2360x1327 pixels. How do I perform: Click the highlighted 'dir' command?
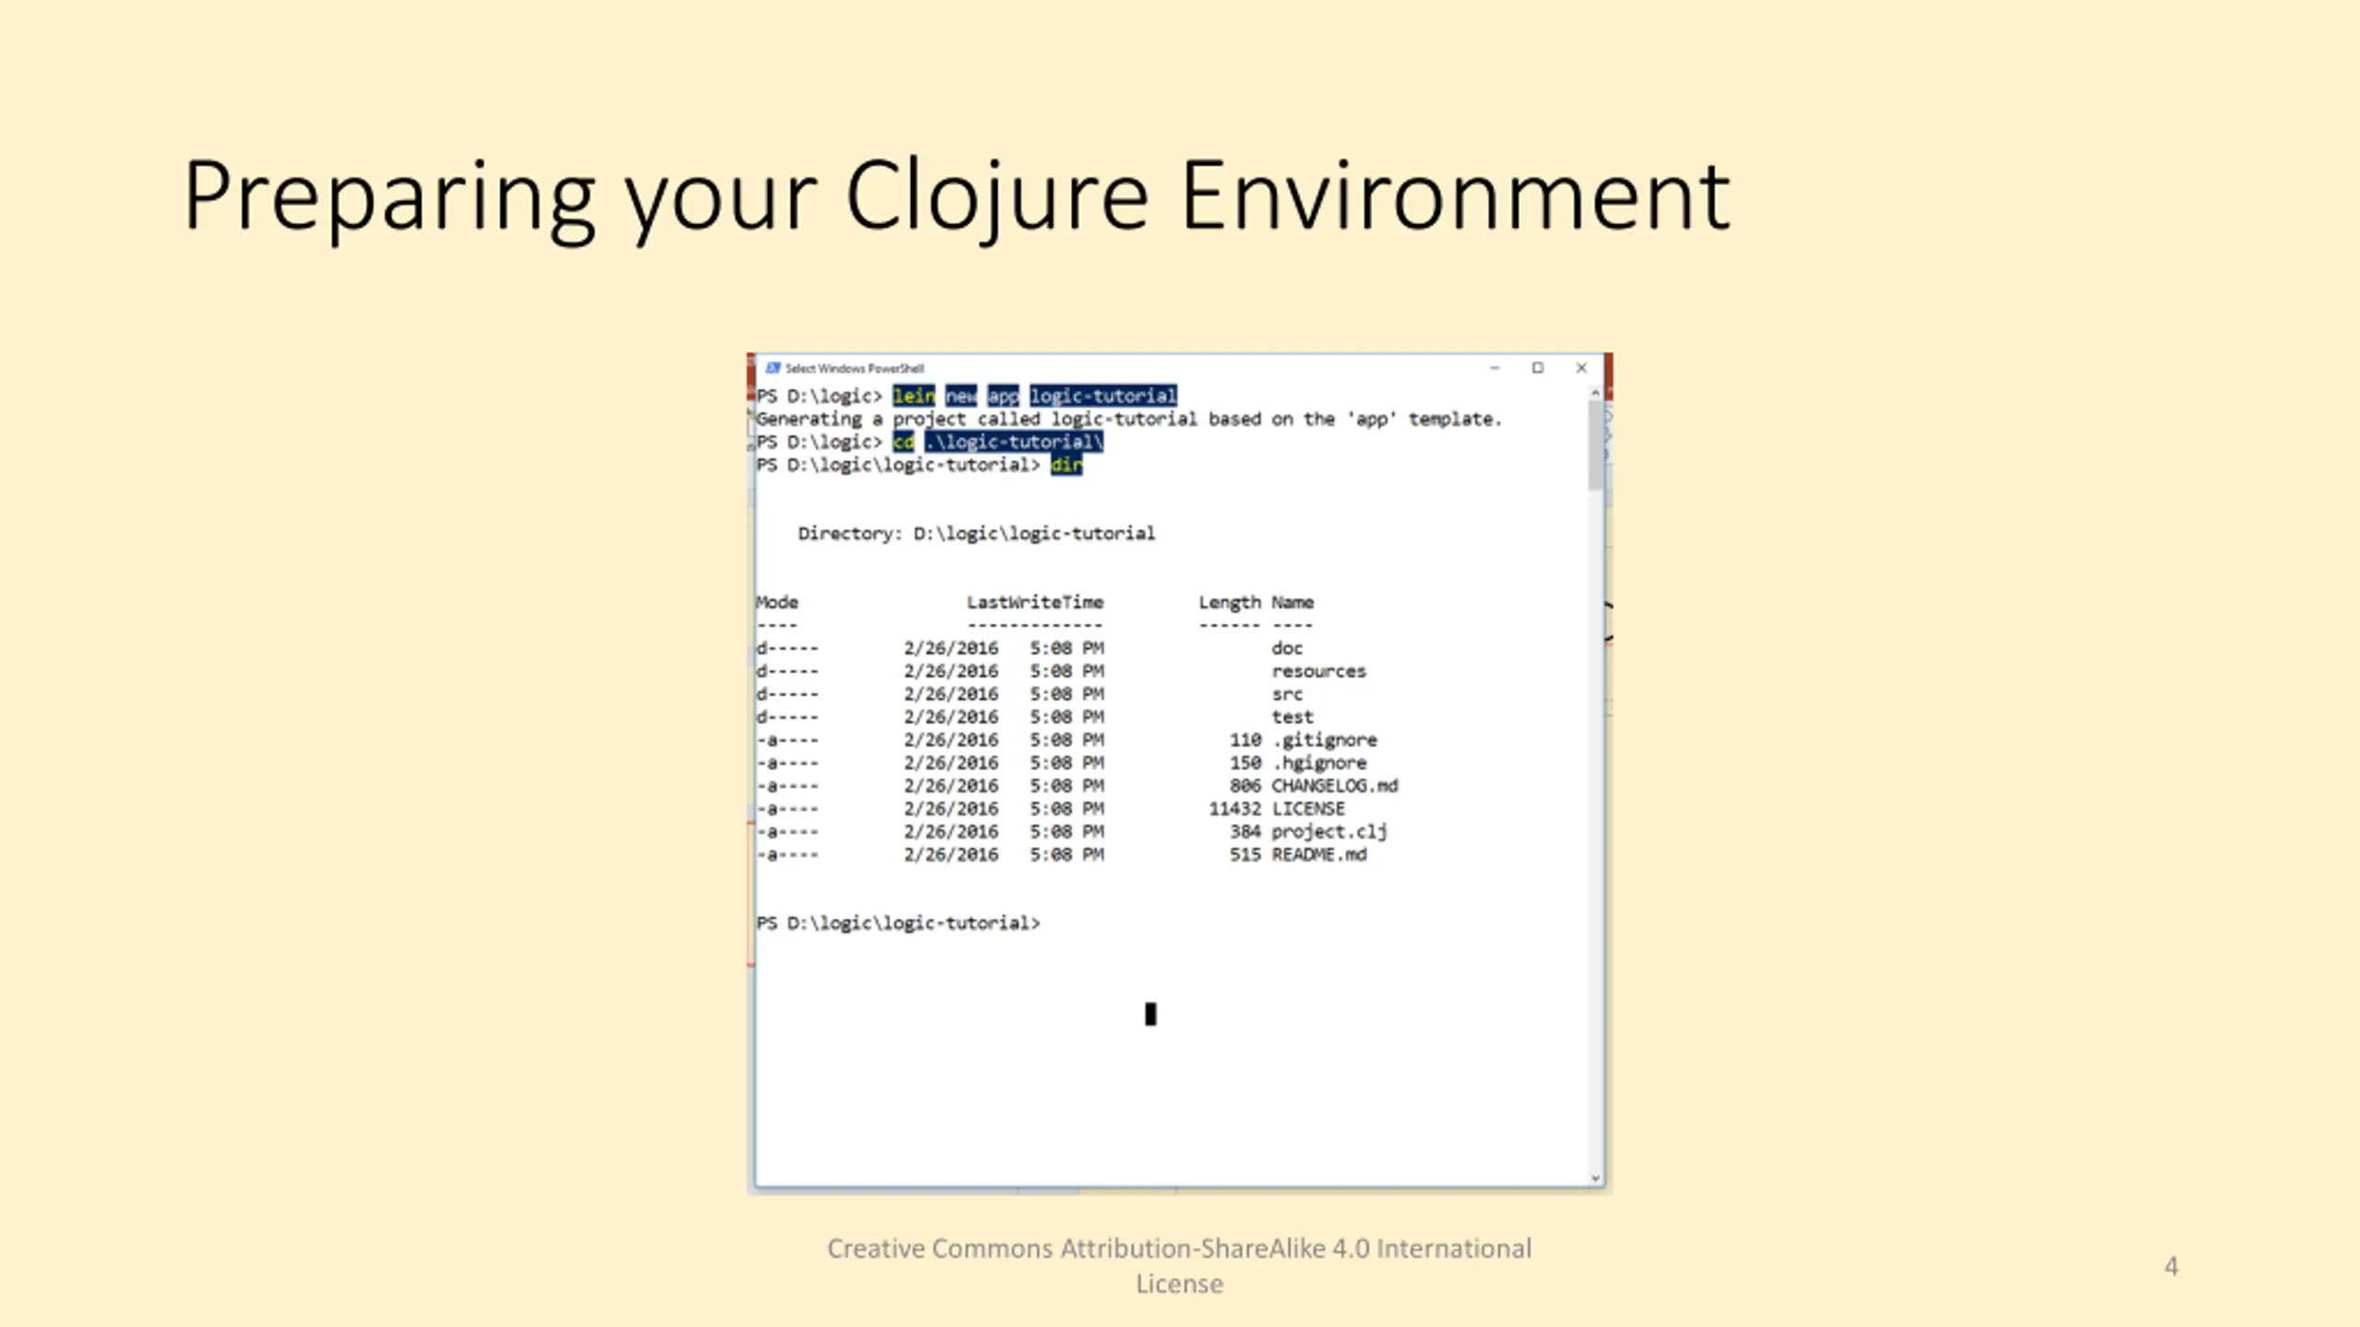pos(1067,465)
